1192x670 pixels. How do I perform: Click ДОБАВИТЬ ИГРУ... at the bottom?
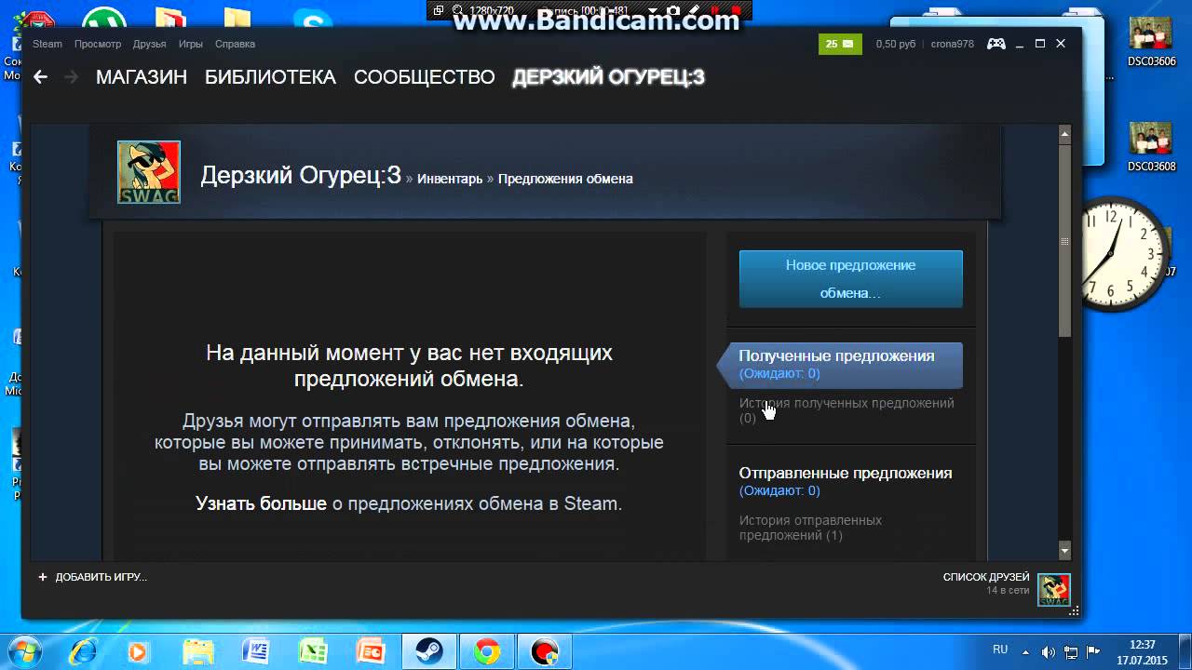coord(101,577)
